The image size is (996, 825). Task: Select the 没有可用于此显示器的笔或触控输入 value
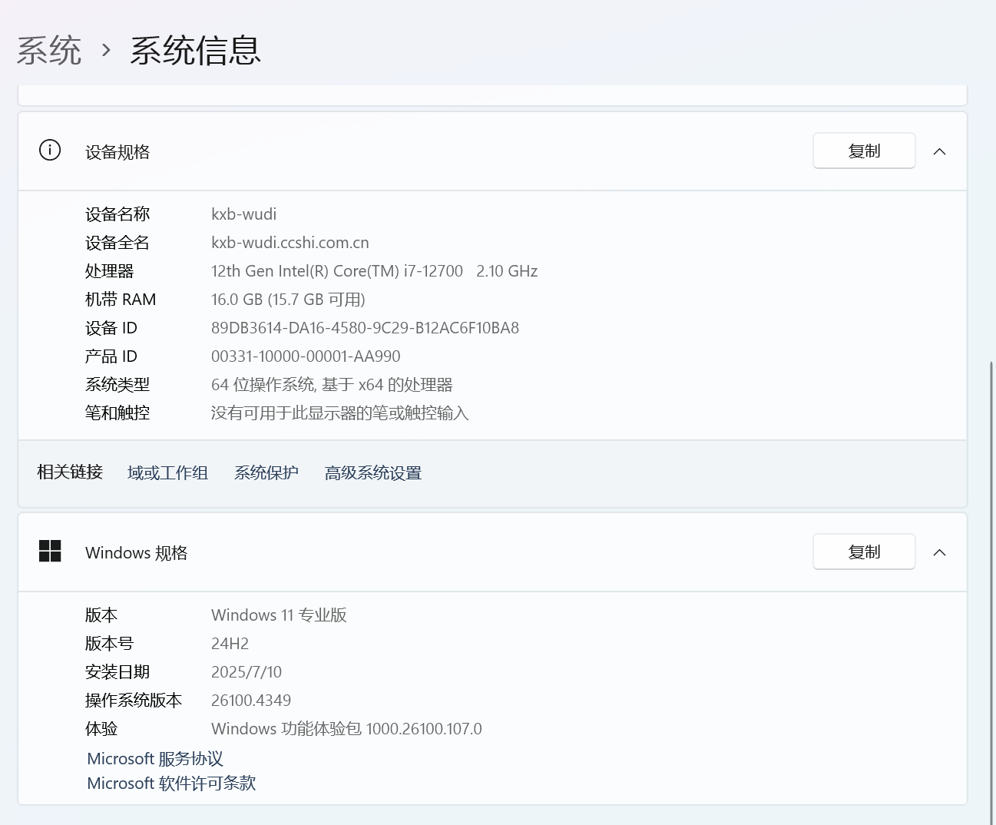tap(340, 413)
